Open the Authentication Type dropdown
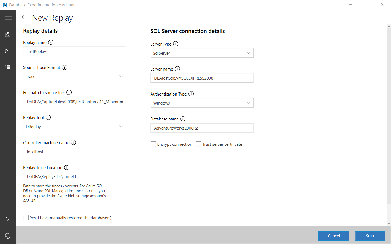The width and height of the screenshot is (391, 244). click(202, 103)
